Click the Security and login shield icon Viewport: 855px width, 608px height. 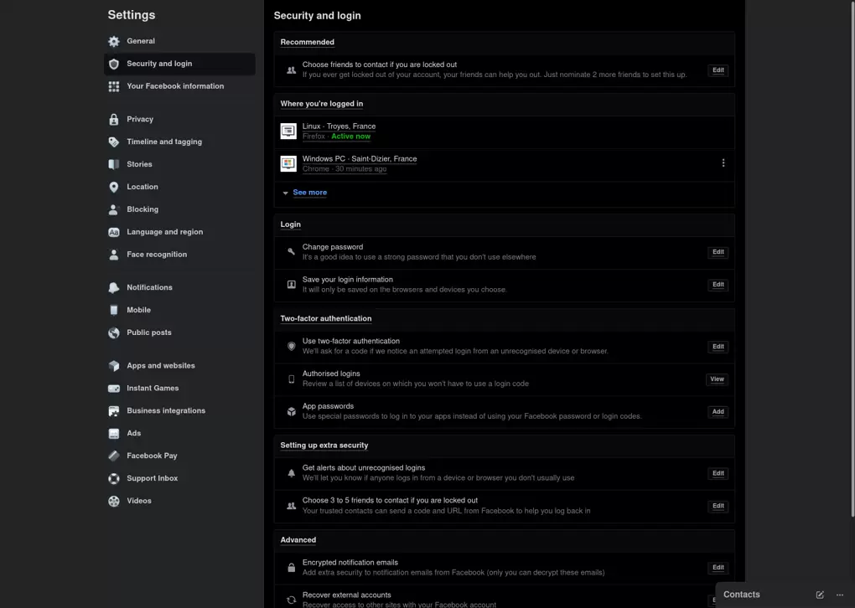point(113,64)
